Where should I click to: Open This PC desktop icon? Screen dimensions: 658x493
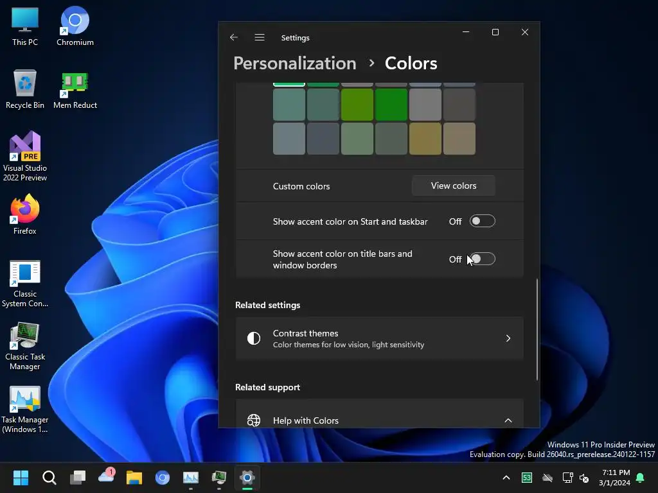25,26
